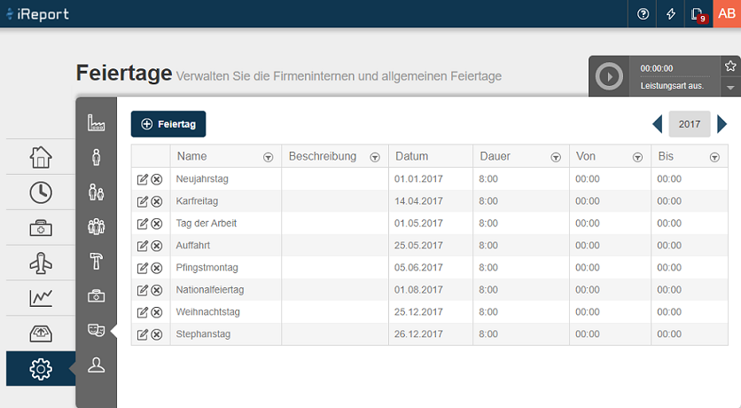Open the medical kit navigation icon
This screenshot has width=741, height=408.
click(x=41, y=228)
